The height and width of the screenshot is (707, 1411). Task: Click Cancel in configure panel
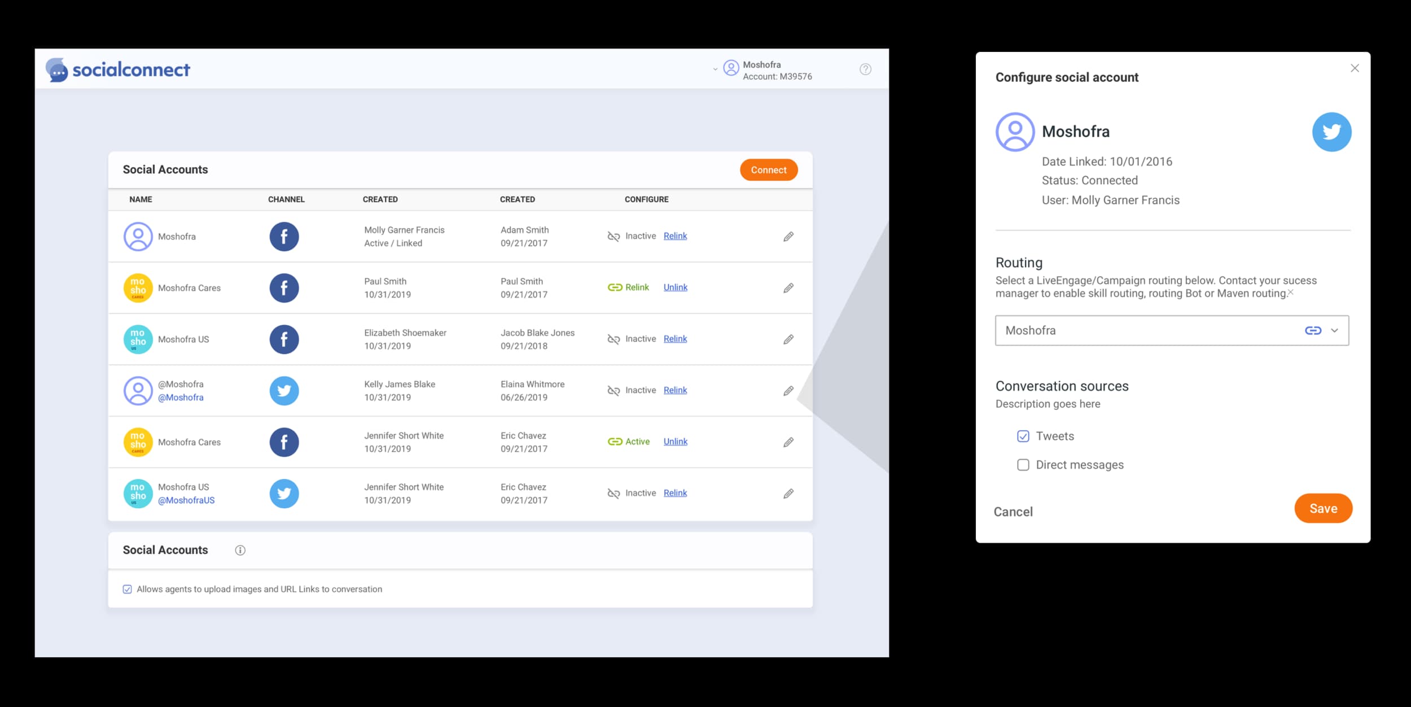pos(1013,512)
